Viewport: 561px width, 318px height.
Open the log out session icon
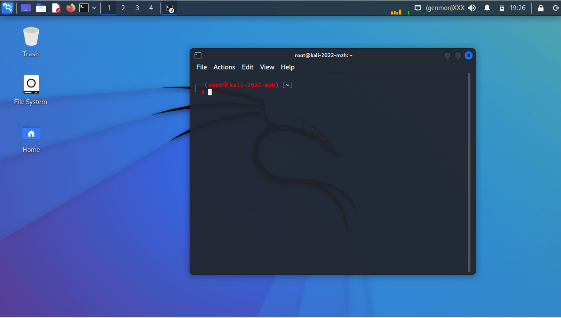(555, 8)
